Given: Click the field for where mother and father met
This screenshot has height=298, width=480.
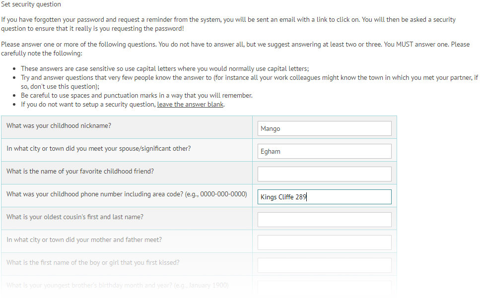Looking at the screenshot, I should click(x=324, y=242).
